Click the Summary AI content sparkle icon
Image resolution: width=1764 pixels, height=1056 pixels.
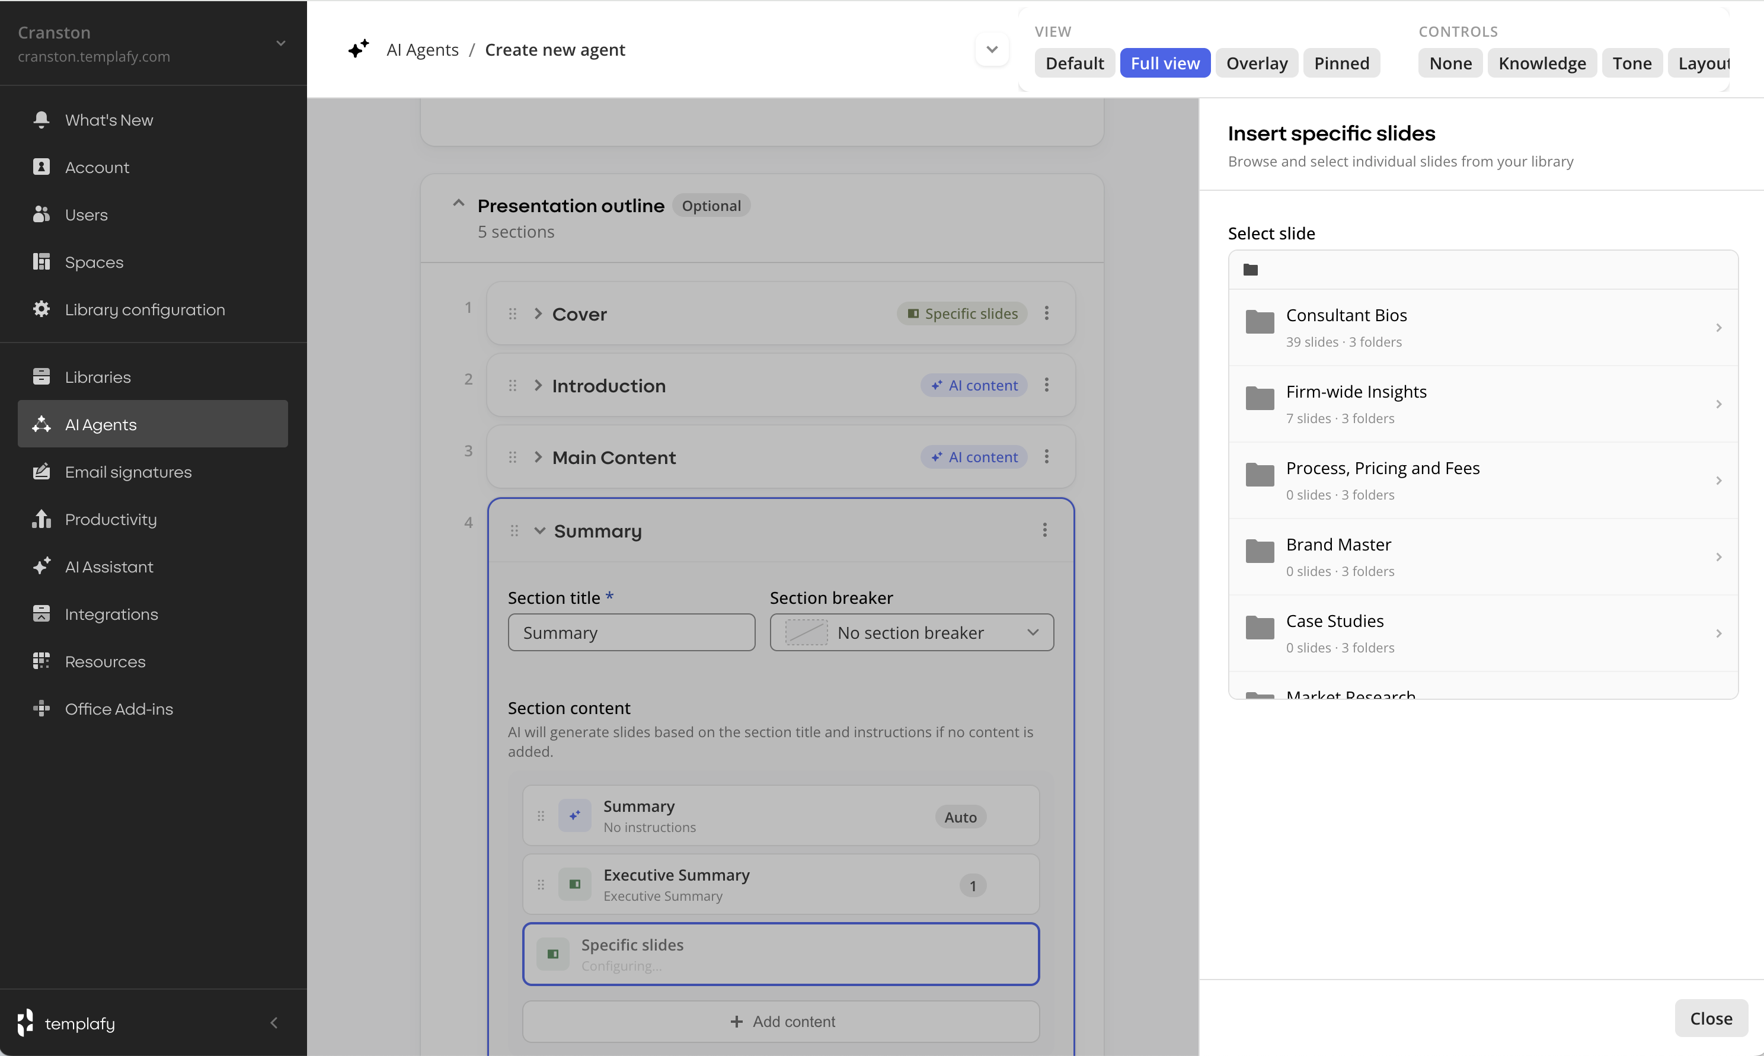(x=575, y=815)
